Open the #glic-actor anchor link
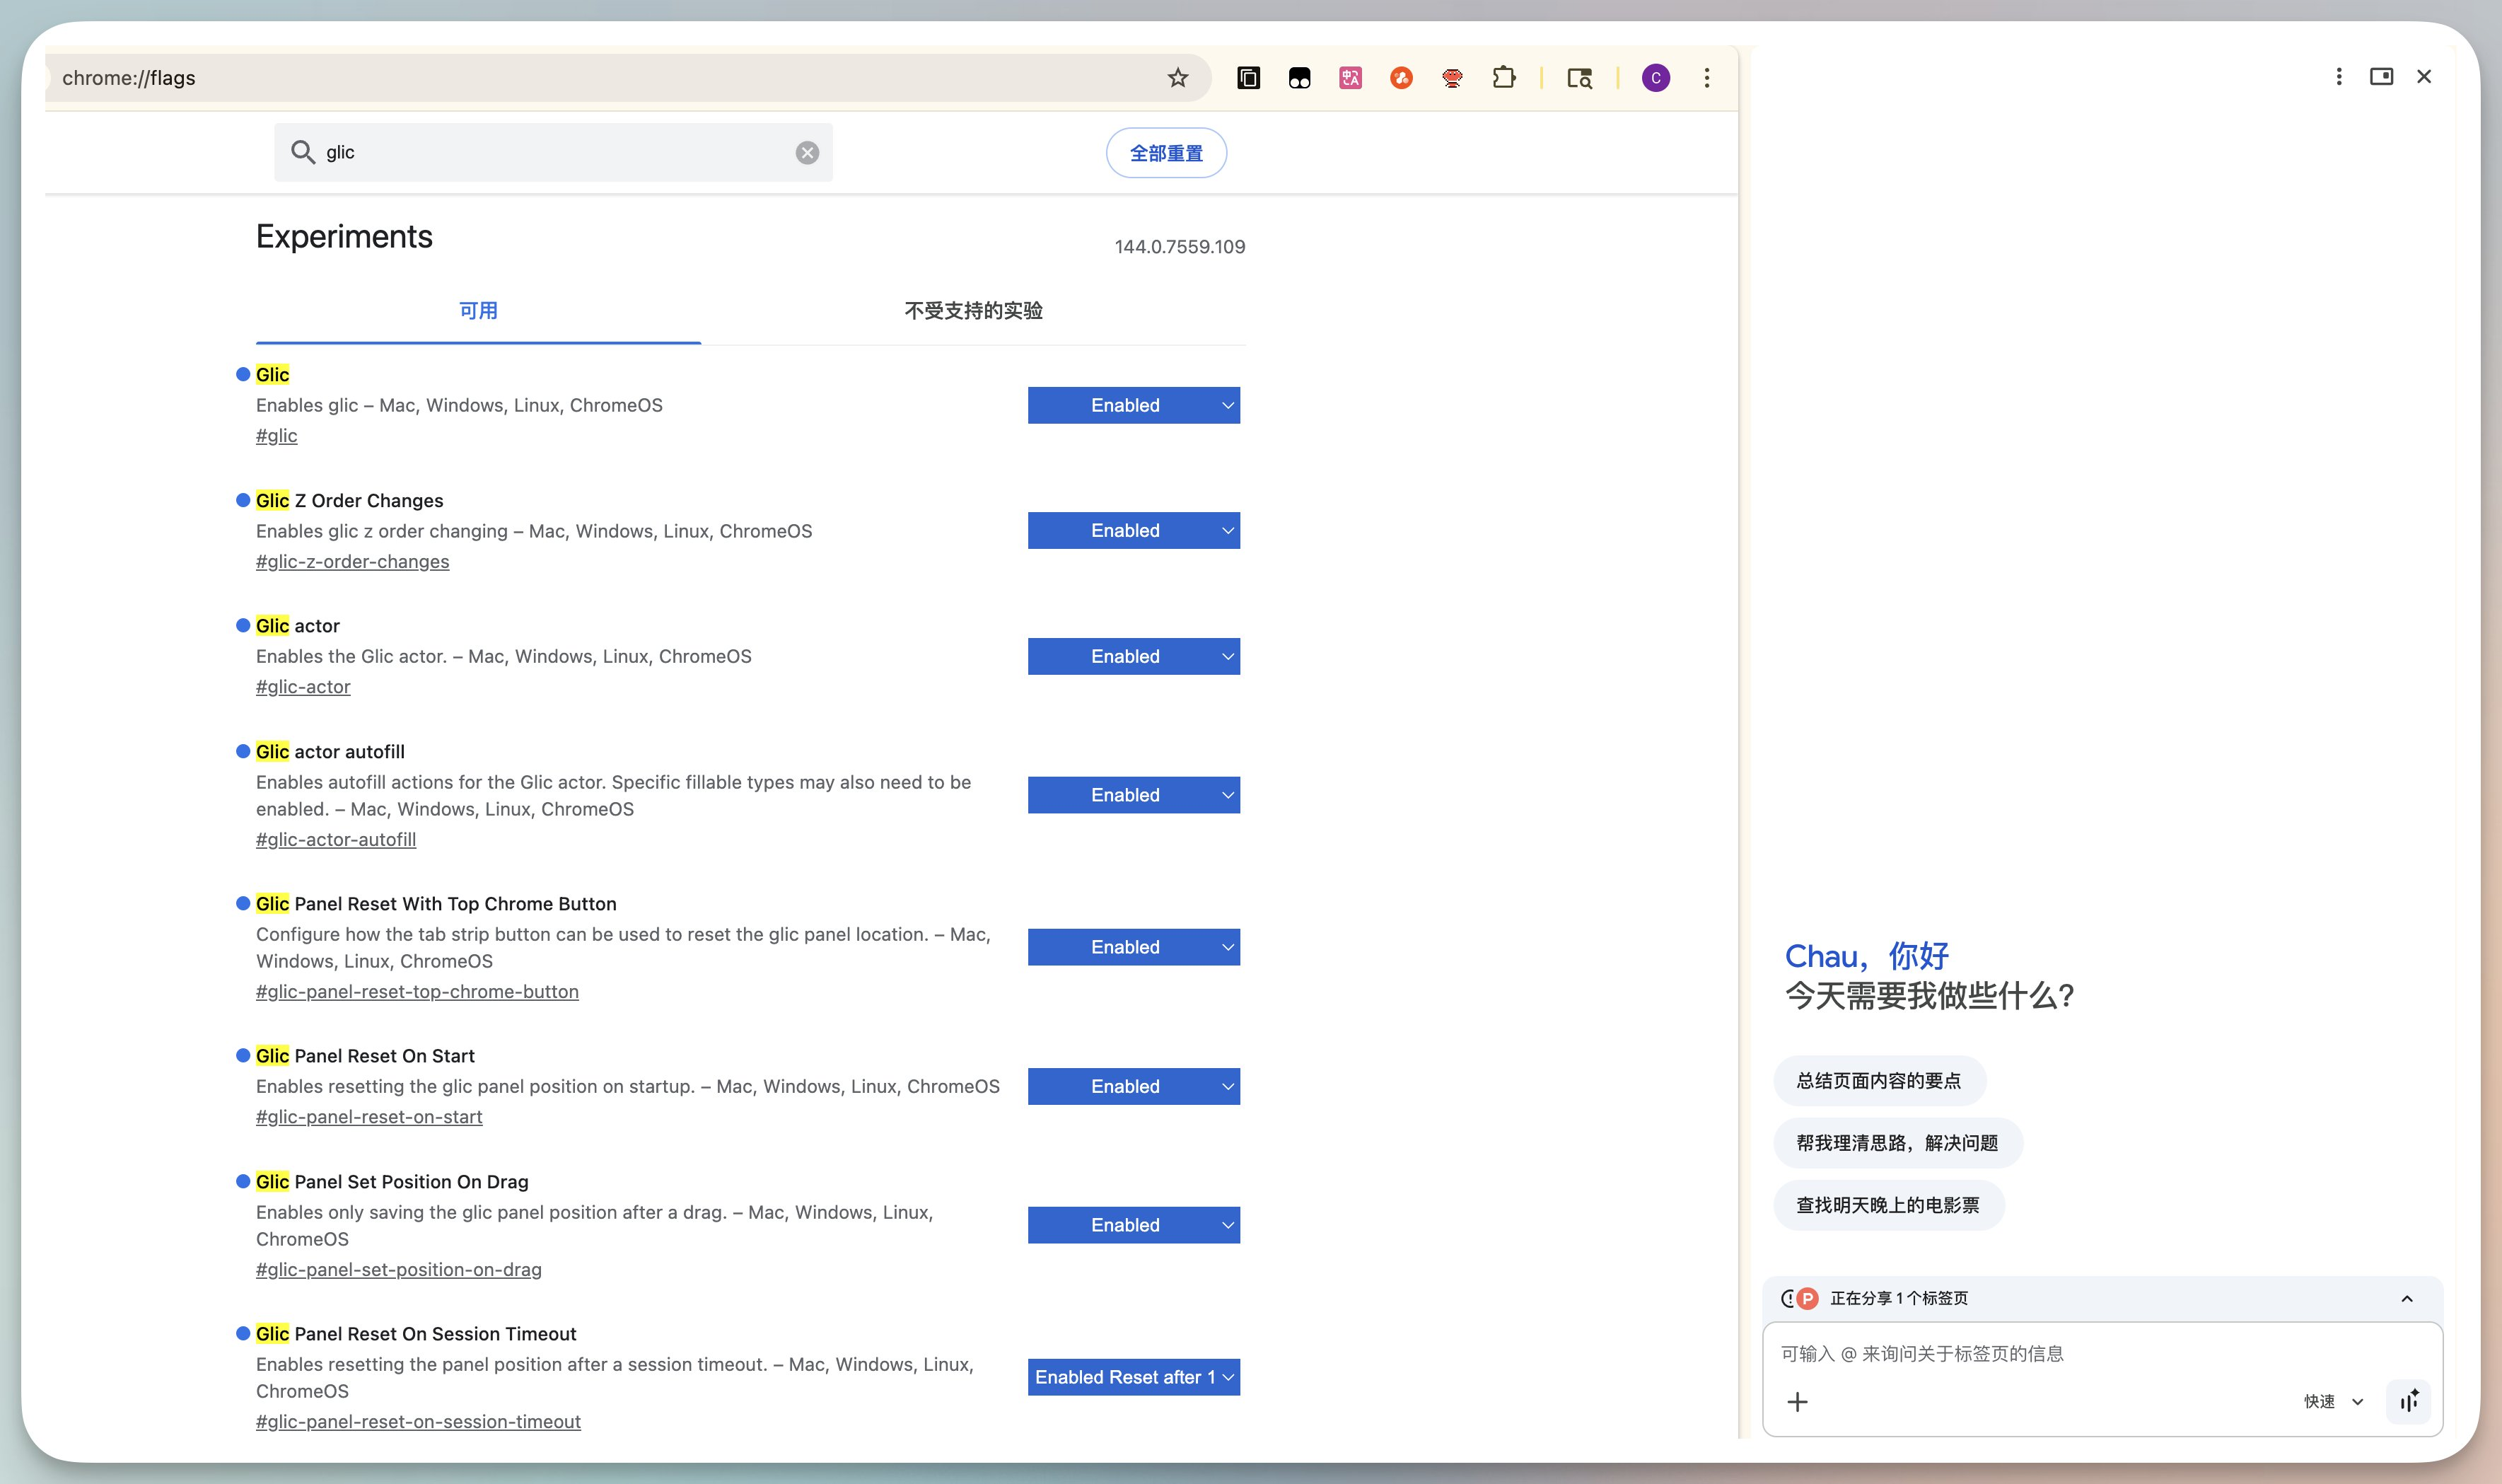This screenshot has height=1484, width=2502. pyautogui.click(x=303, y=687)
